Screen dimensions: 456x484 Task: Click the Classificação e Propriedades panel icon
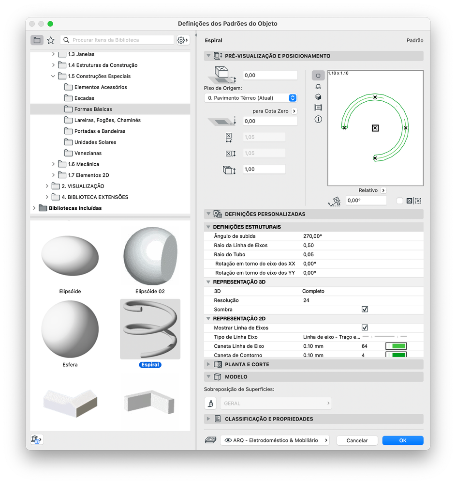pos(218,419)
